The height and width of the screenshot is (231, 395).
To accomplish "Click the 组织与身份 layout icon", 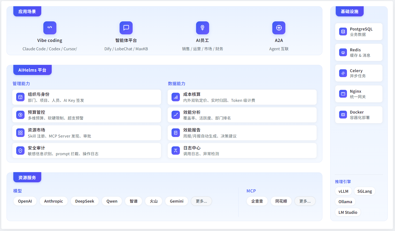I will 20,97.
